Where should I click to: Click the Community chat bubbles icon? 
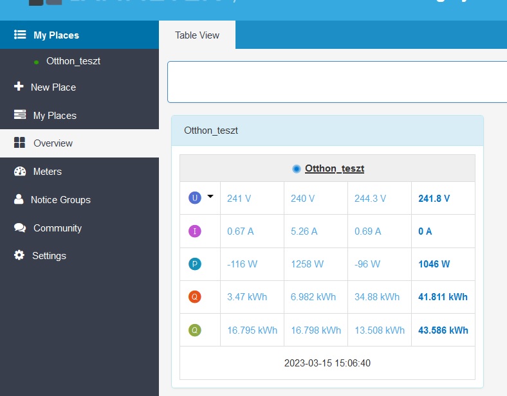[x=19, y=228]
